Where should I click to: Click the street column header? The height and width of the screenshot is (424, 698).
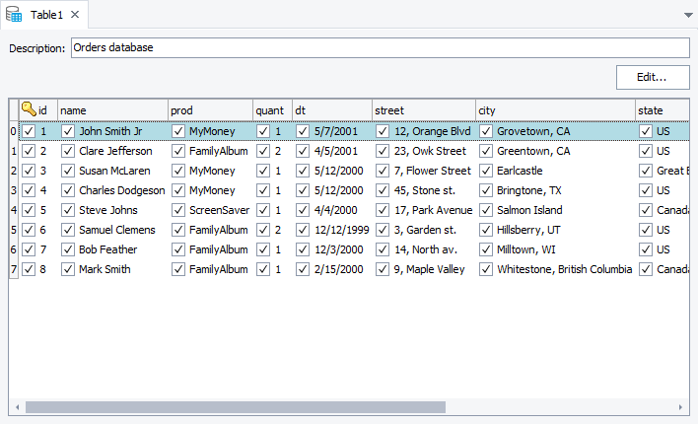(423, 110)
